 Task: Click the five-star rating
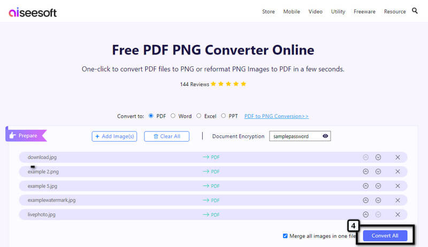pyautogui.click(x=228, y=84)
